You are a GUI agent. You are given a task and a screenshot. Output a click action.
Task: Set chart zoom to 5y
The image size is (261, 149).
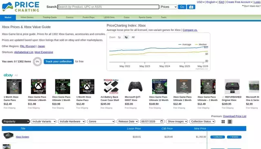click(x=126, y=37)
